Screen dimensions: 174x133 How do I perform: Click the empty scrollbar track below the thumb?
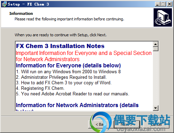click(x=156, y=78)
